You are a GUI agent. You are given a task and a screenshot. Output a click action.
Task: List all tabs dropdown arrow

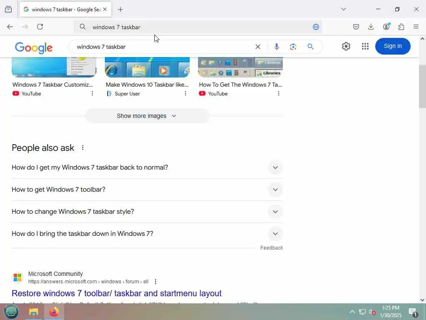pyautogui.click(x=344, y=9)
